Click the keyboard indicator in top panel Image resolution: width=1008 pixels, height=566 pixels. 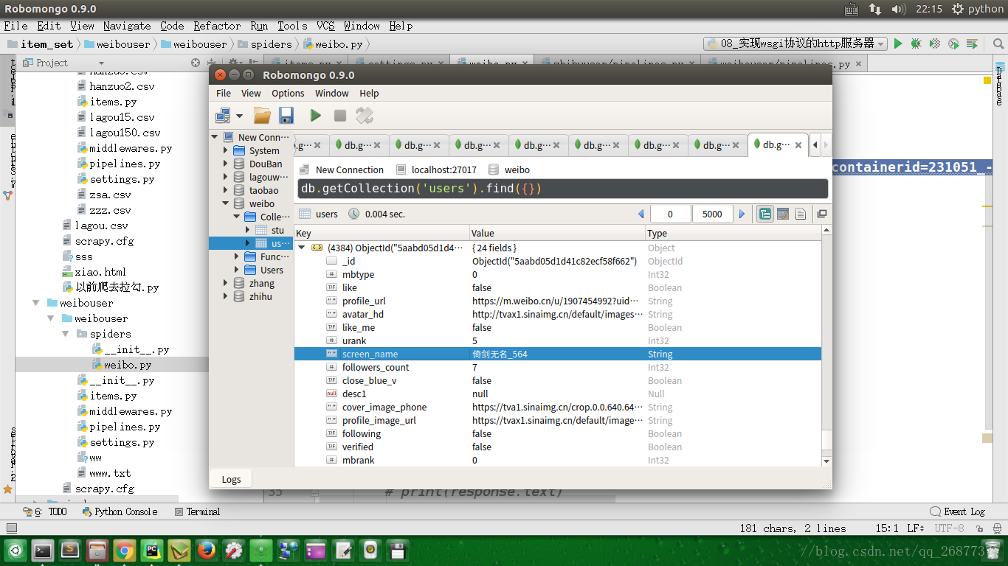pyautogui.click(x=851, y=9)
